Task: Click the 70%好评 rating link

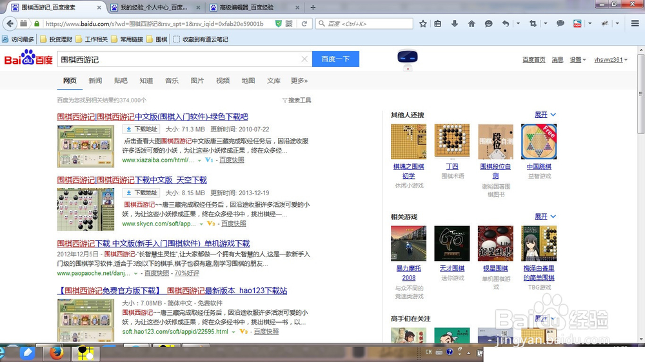Action: coord(187,273)
